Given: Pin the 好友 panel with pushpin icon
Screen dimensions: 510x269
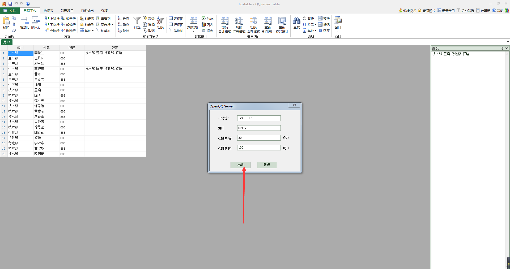Looking at the screenshot, I should [502, 48].
